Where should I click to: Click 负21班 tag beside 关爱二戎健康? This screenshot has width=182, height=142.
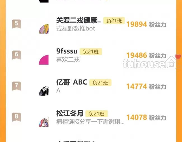(114, 20)
